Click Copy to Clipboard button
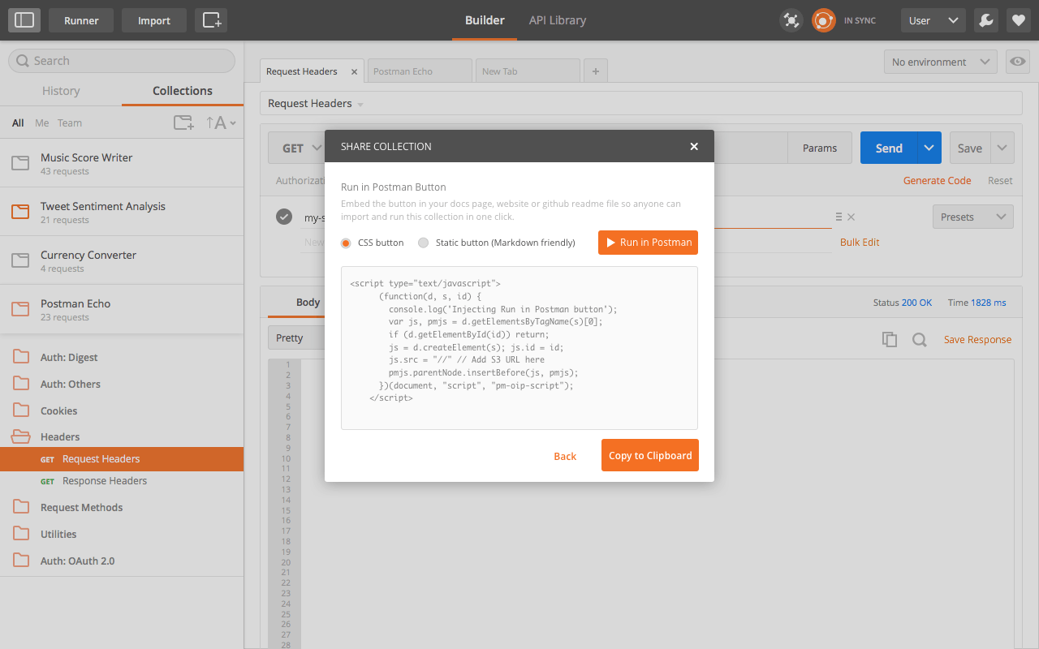 [x=650, y=455]
